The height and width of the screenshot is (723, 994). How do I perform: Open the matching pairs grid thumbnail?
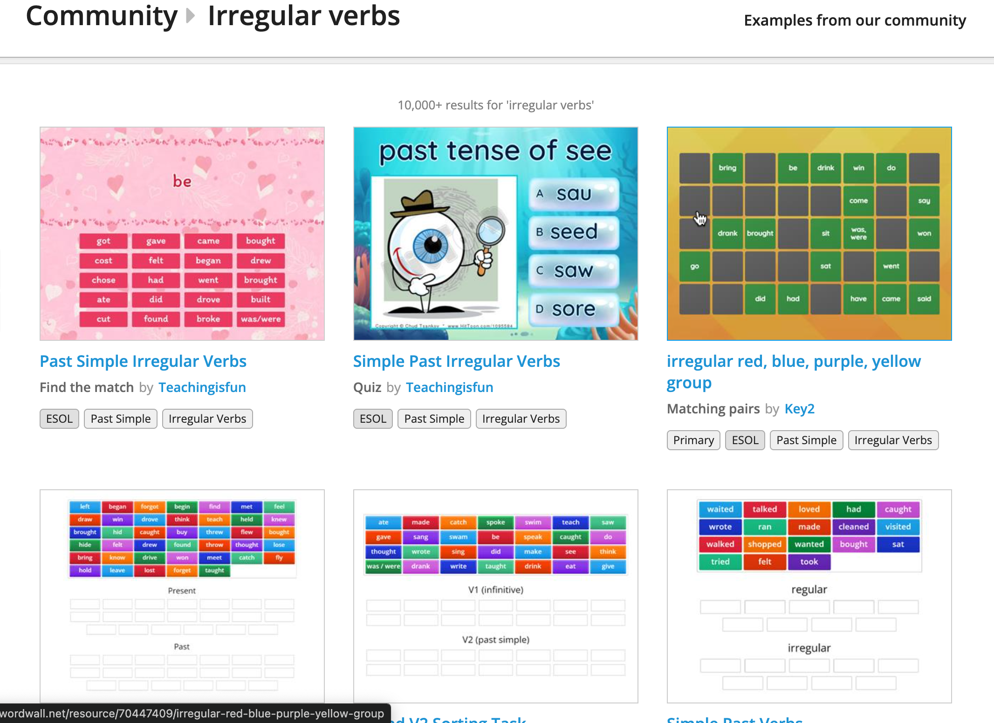(x=809, y=233)
